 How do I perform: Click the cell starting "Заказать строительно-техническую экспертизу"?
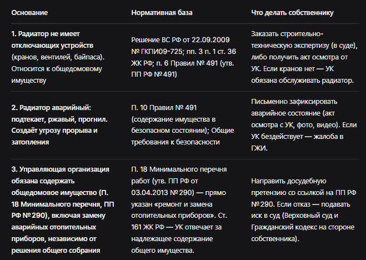click(x=304, y=57)
